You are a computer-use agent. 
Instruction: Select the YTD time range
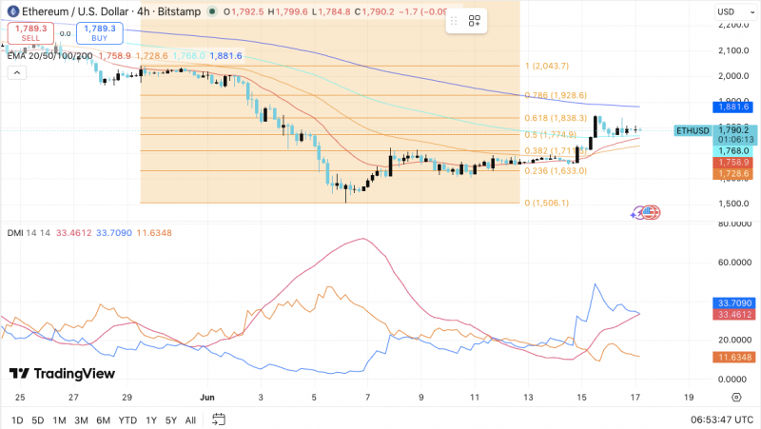pyautogui.click(x=127, y=420)
